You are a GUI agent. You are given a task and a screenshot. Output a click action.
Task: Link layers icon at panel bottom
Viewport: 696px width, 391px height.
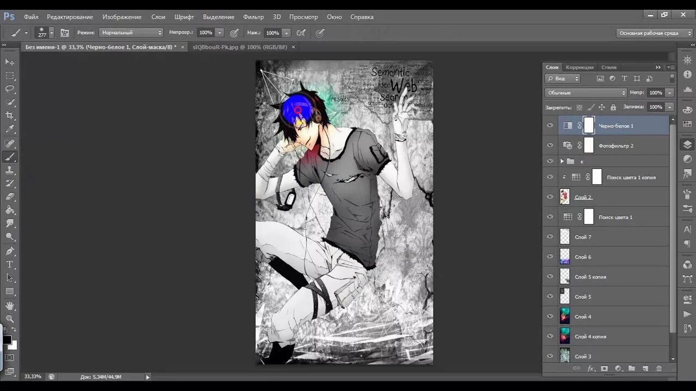point(576,369)
